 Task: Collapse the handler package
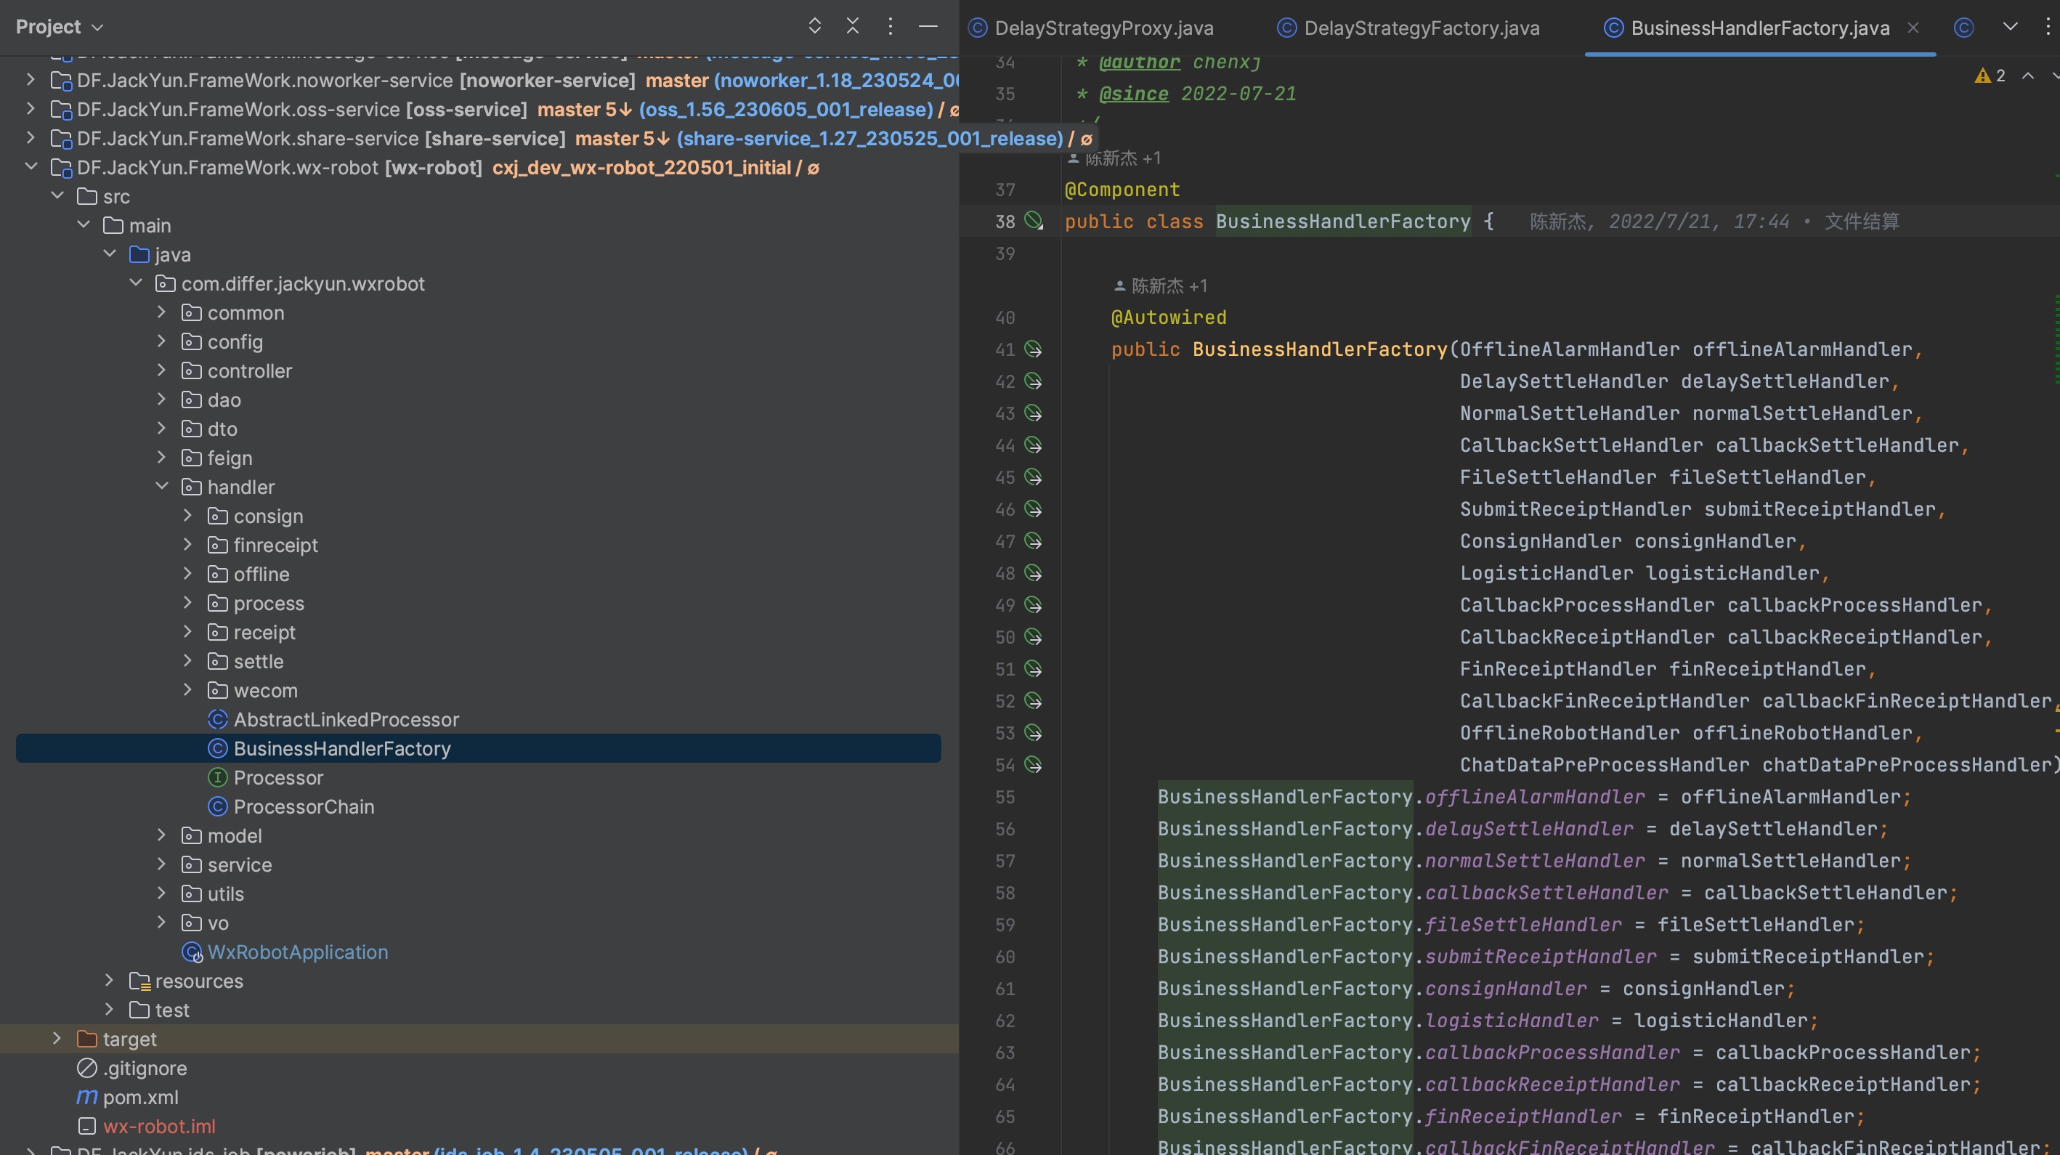click(161, 486)
